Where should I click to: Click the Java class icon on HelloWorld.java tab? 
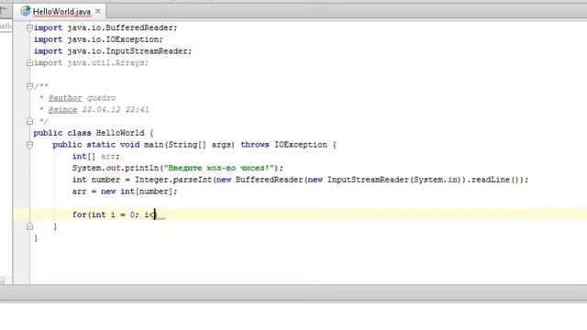(26, 11)
